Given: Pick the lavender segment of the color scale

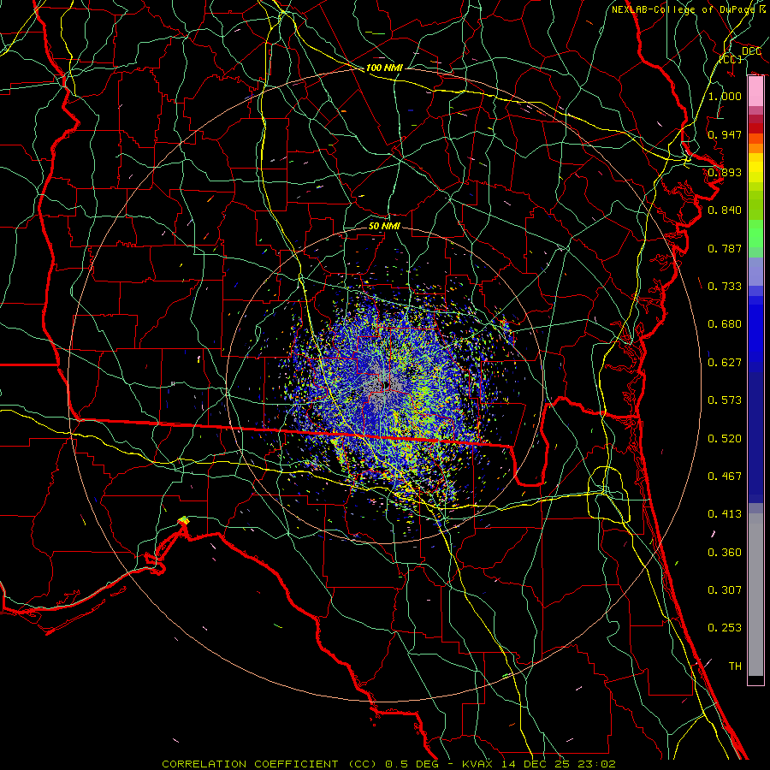Looking at the screenshot, I should pos(755,271).
